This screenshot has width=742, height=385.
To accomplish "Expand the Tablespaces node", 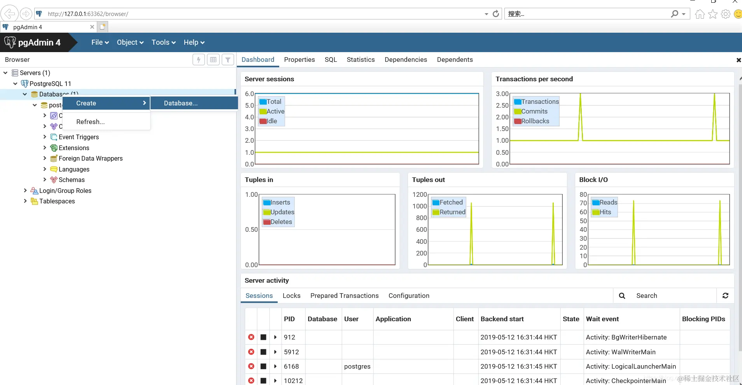I will [x=25, y=201].
